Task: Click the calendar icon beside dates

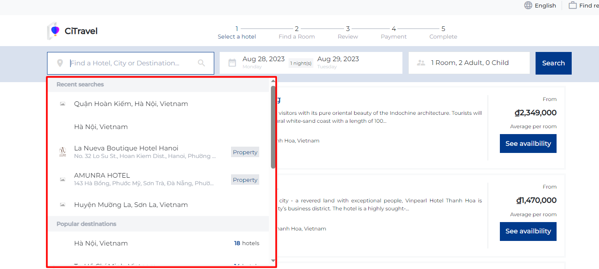Action: (232, 63)
